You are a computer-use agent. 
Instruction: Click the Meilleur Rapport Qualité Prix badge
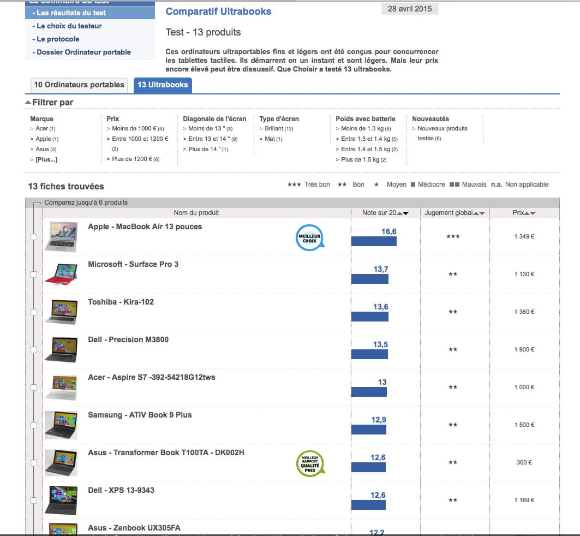310,463
